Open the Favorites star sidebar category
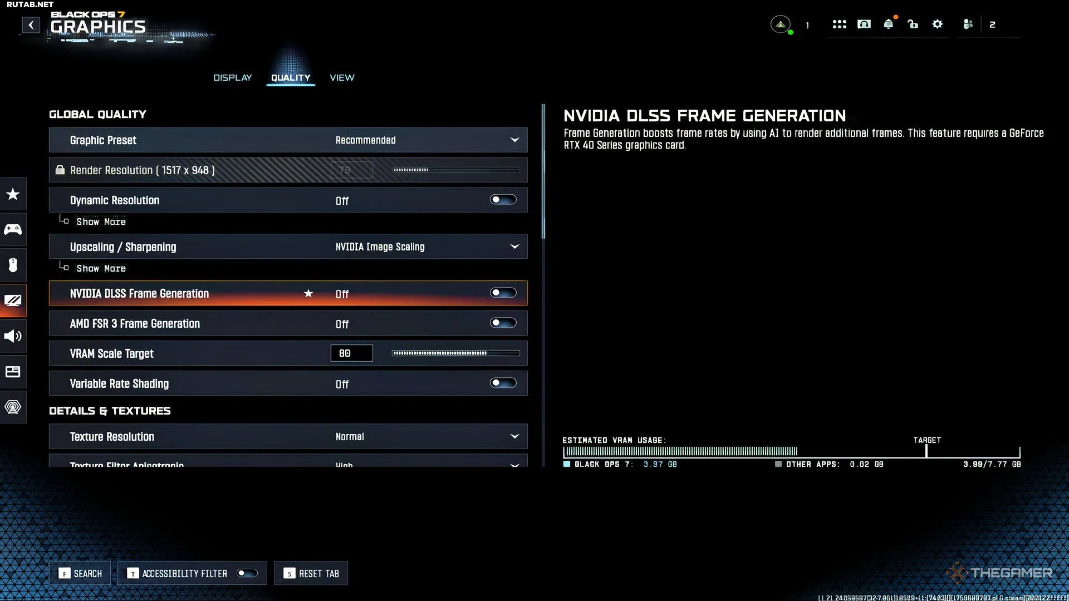 (x=13, y=194)
